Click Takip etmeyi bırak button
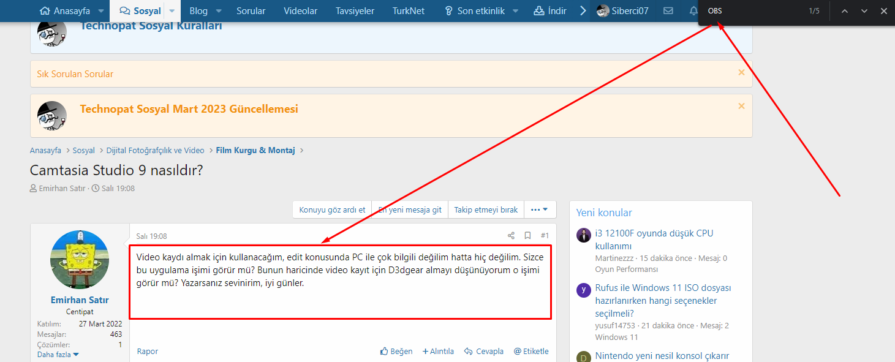The width and height of the screenshot is (895, 362). pyautogui.click(x=486, y=209)
